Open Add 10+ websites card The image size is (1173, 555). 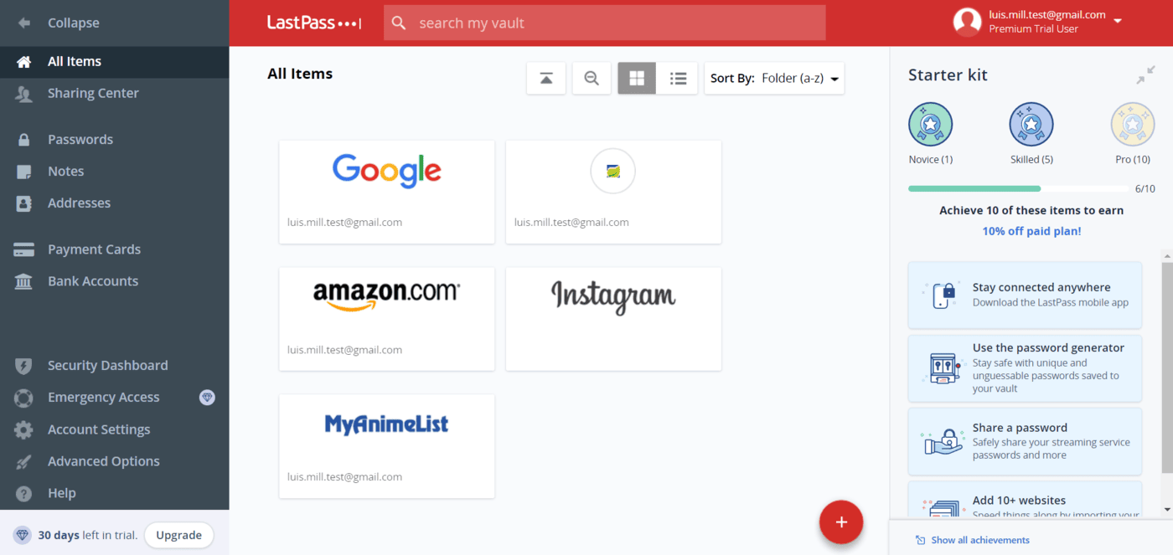[x=1025, y=500]
